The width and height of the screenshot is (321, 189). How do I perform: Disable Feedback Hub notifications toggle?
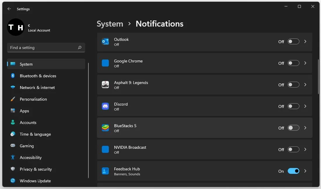(293, 171)
